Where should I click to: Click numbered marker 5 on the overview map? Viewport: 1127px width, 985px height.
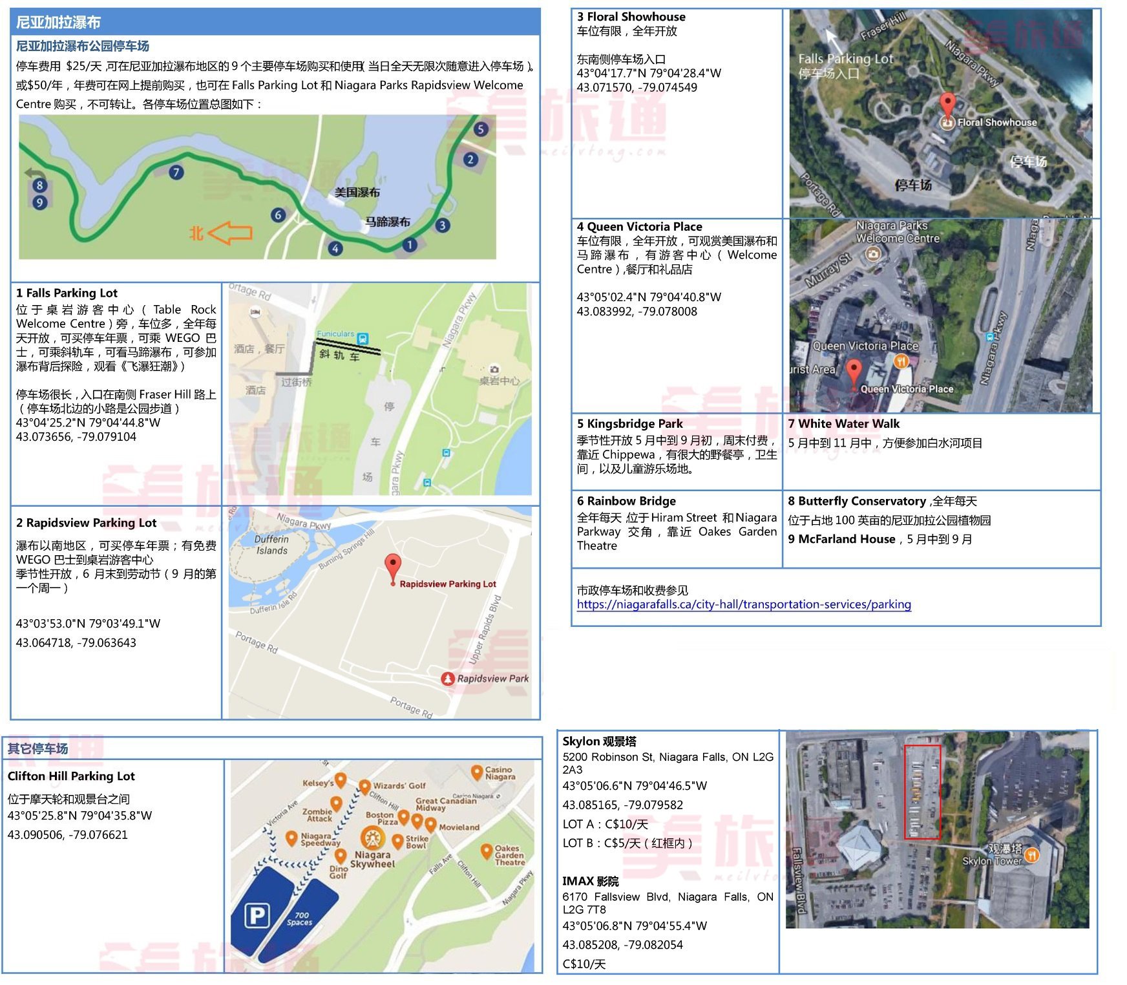[x=479, y=129]
